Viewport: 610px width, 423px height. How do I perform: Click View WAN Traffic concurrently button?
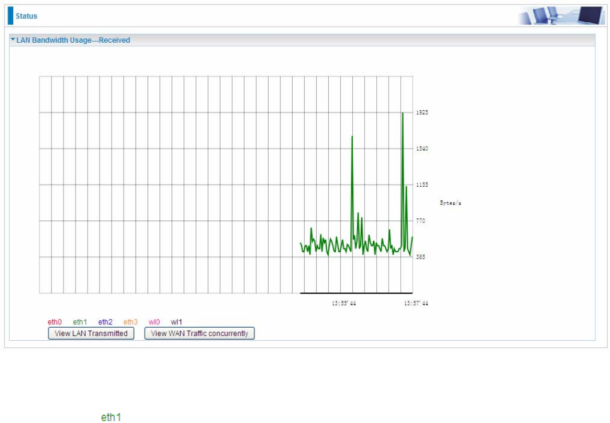point(200,333)
